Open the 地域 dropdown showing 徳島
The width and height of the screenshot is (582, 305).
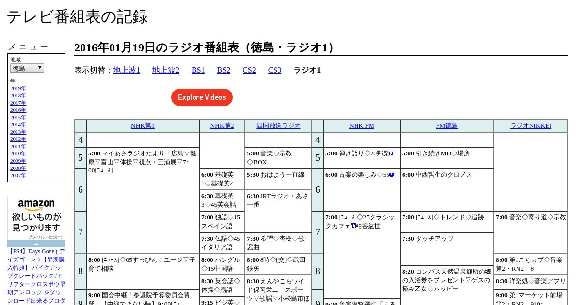click(x=27, y=68)
